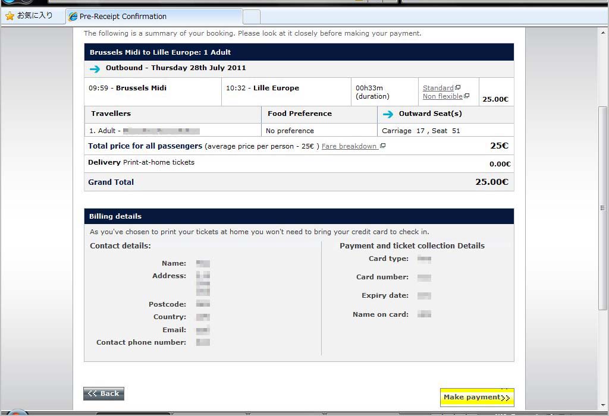
Task: Go back with the Back button
Action: (x=103, y=393)
